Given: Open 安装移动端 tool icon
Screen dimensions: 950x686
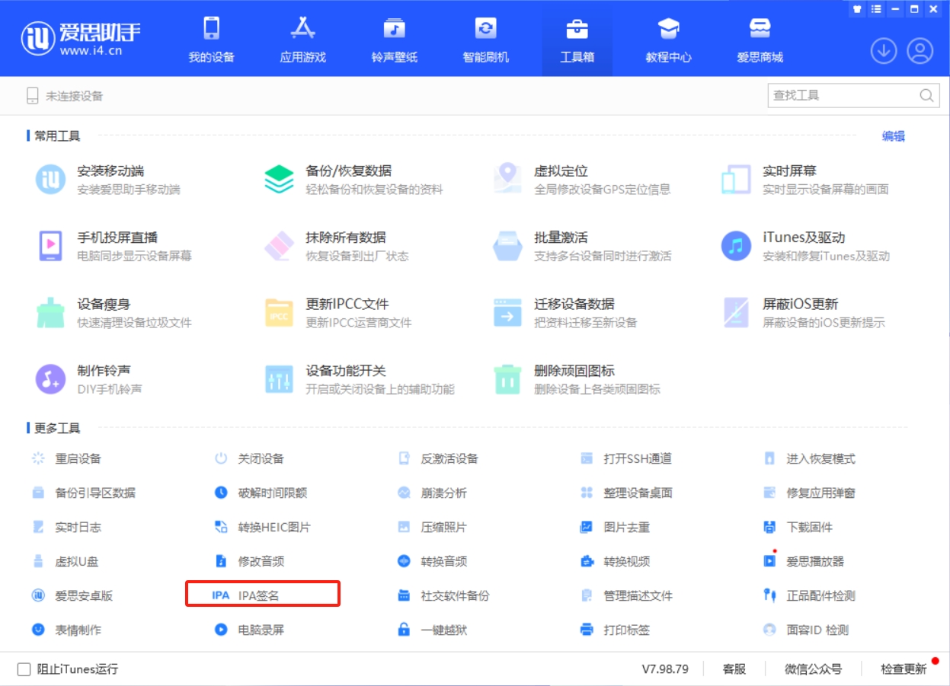Looking at the screenshot, I should pos(50,180).
